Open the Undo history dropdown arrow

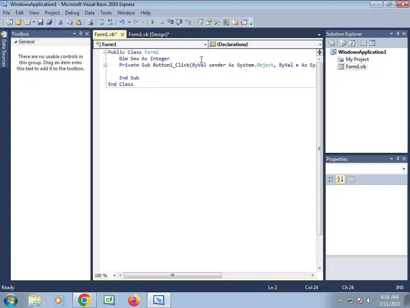(x=129, y=22)
